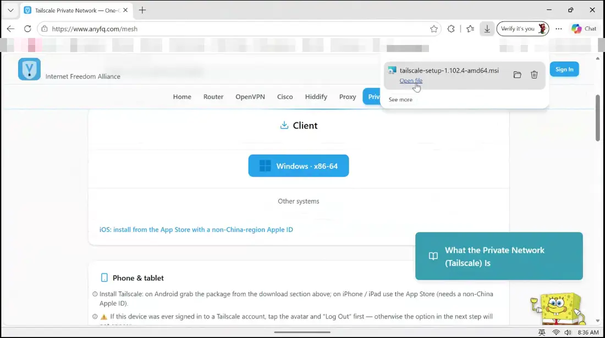Open the browser Downloads toolbar button
The image size is (605, 338).
[x=487, y=29]
